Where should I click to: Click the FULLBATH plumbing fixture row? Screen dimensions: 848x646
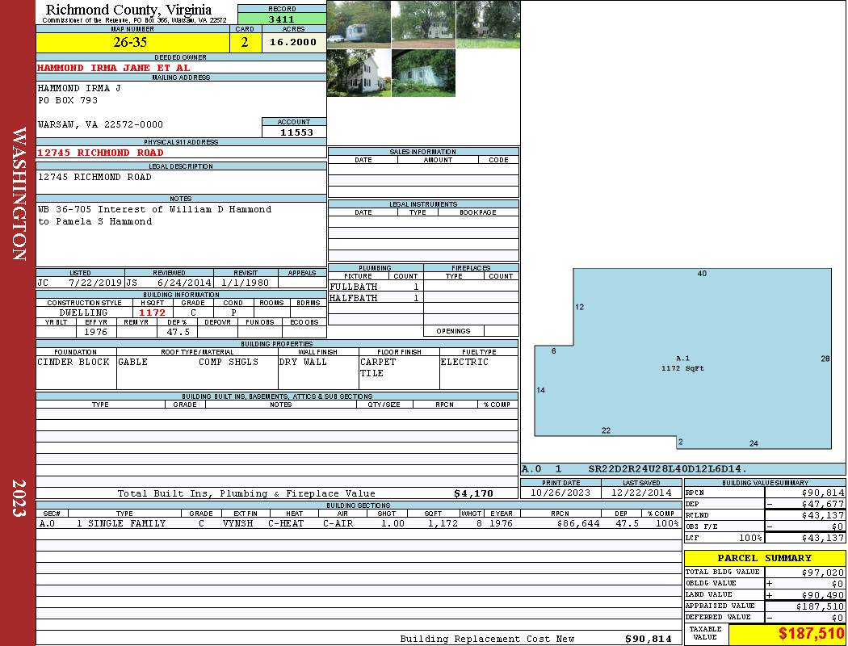[x=375, y=287]
